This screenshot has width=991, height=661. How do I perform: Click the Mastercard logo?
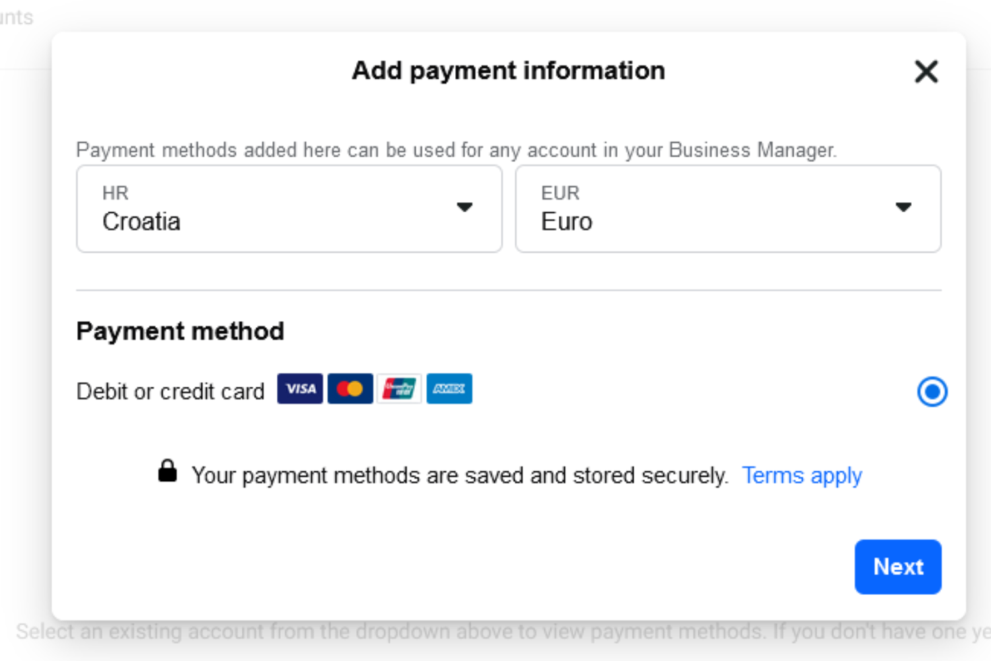[x=350, y=389]
